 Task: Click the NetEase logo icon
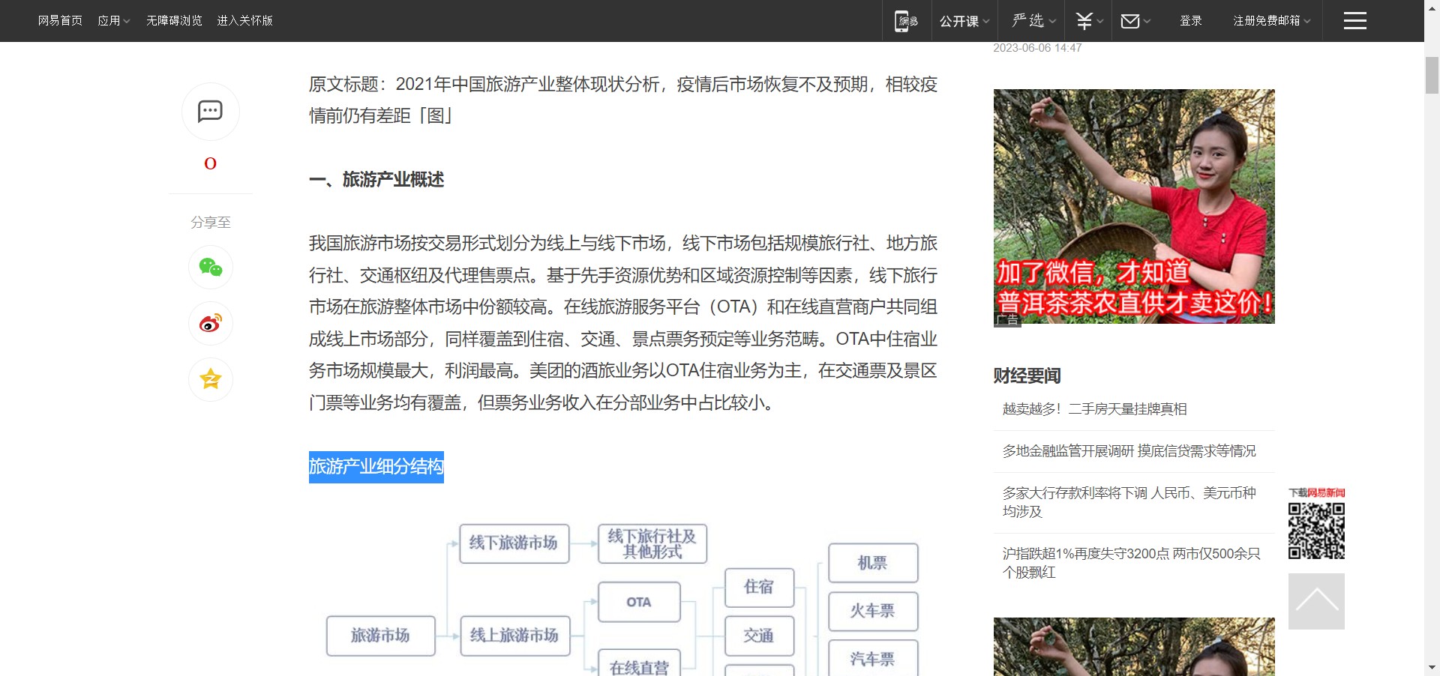[x=906, y=20]
